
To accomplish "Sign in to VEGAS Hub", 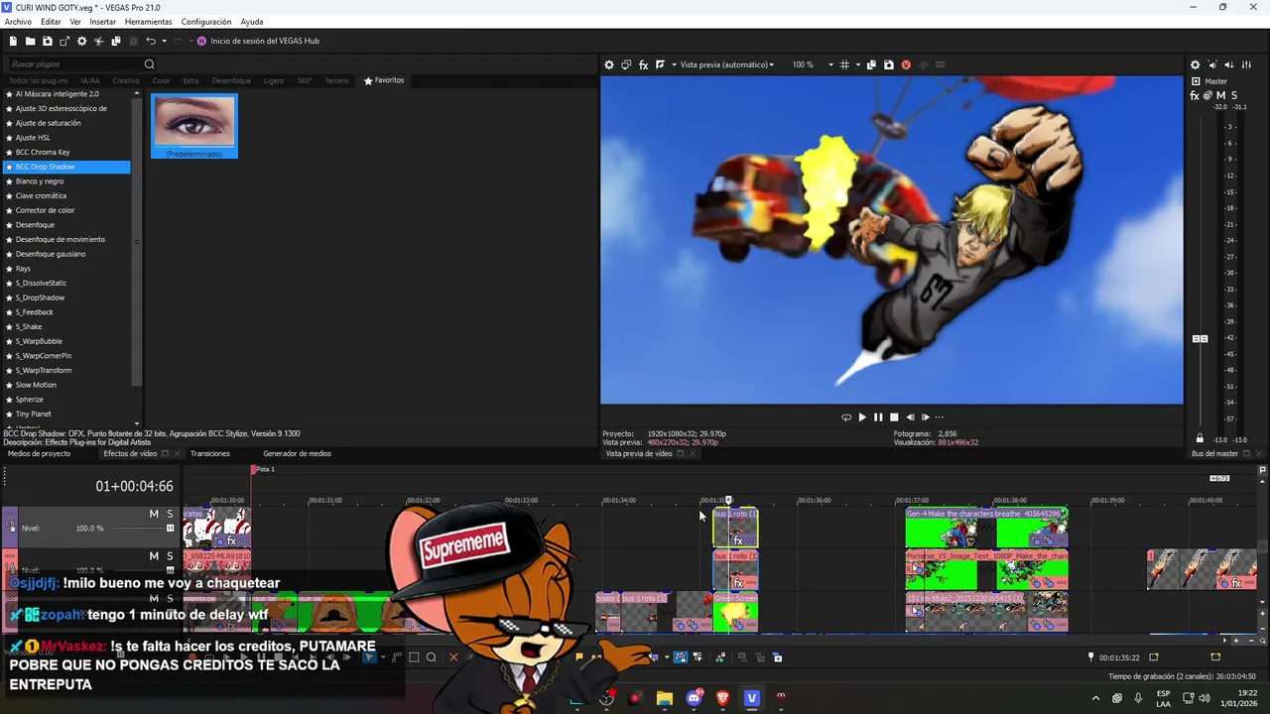I will pyautogui.click(x=258, y=41).
